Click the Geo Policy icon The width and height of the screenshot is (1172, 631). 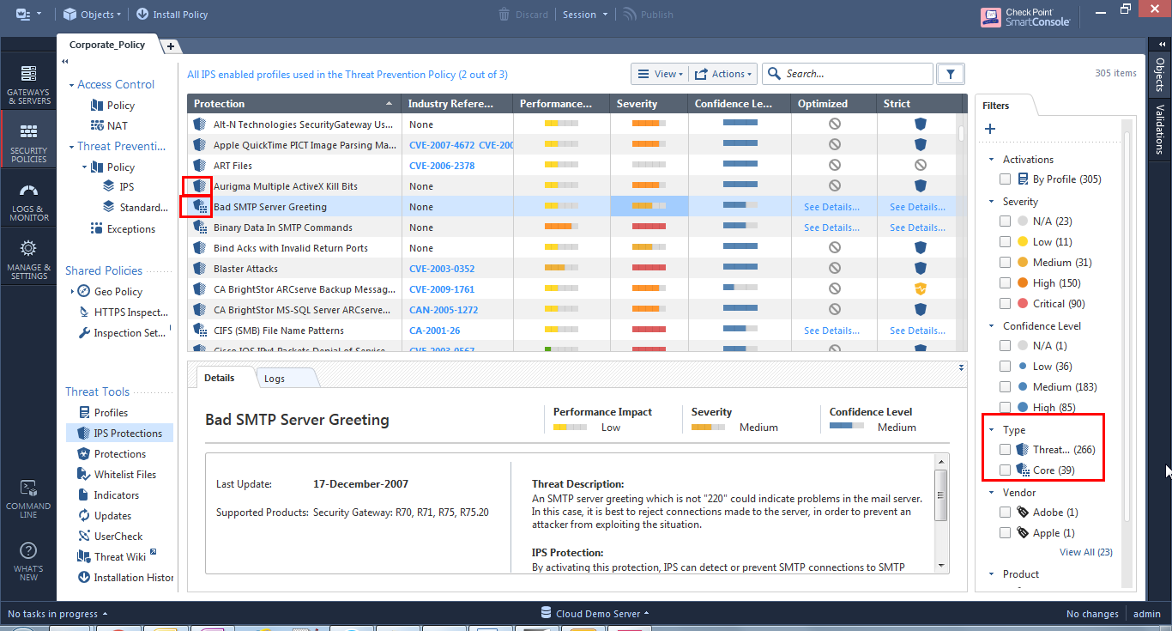83,291
